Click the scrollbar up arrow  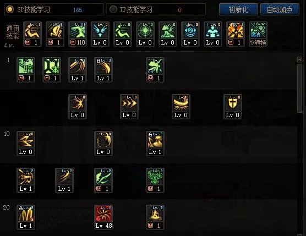coord(299,60)
